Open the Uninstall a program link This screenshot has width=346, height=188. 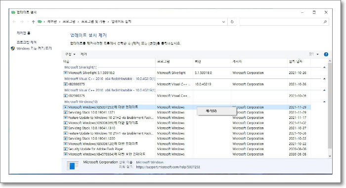click(x=27, y=42)
